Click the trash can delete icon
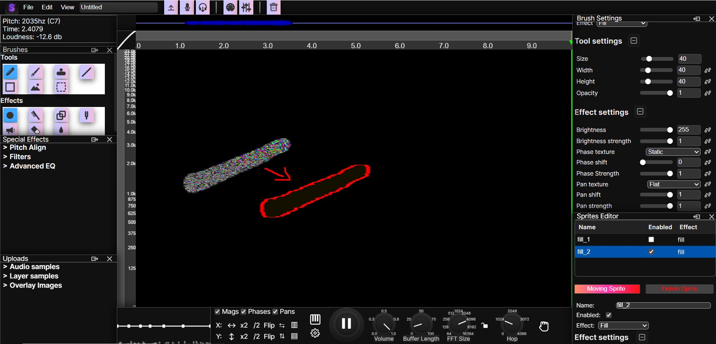 point(273,7)
